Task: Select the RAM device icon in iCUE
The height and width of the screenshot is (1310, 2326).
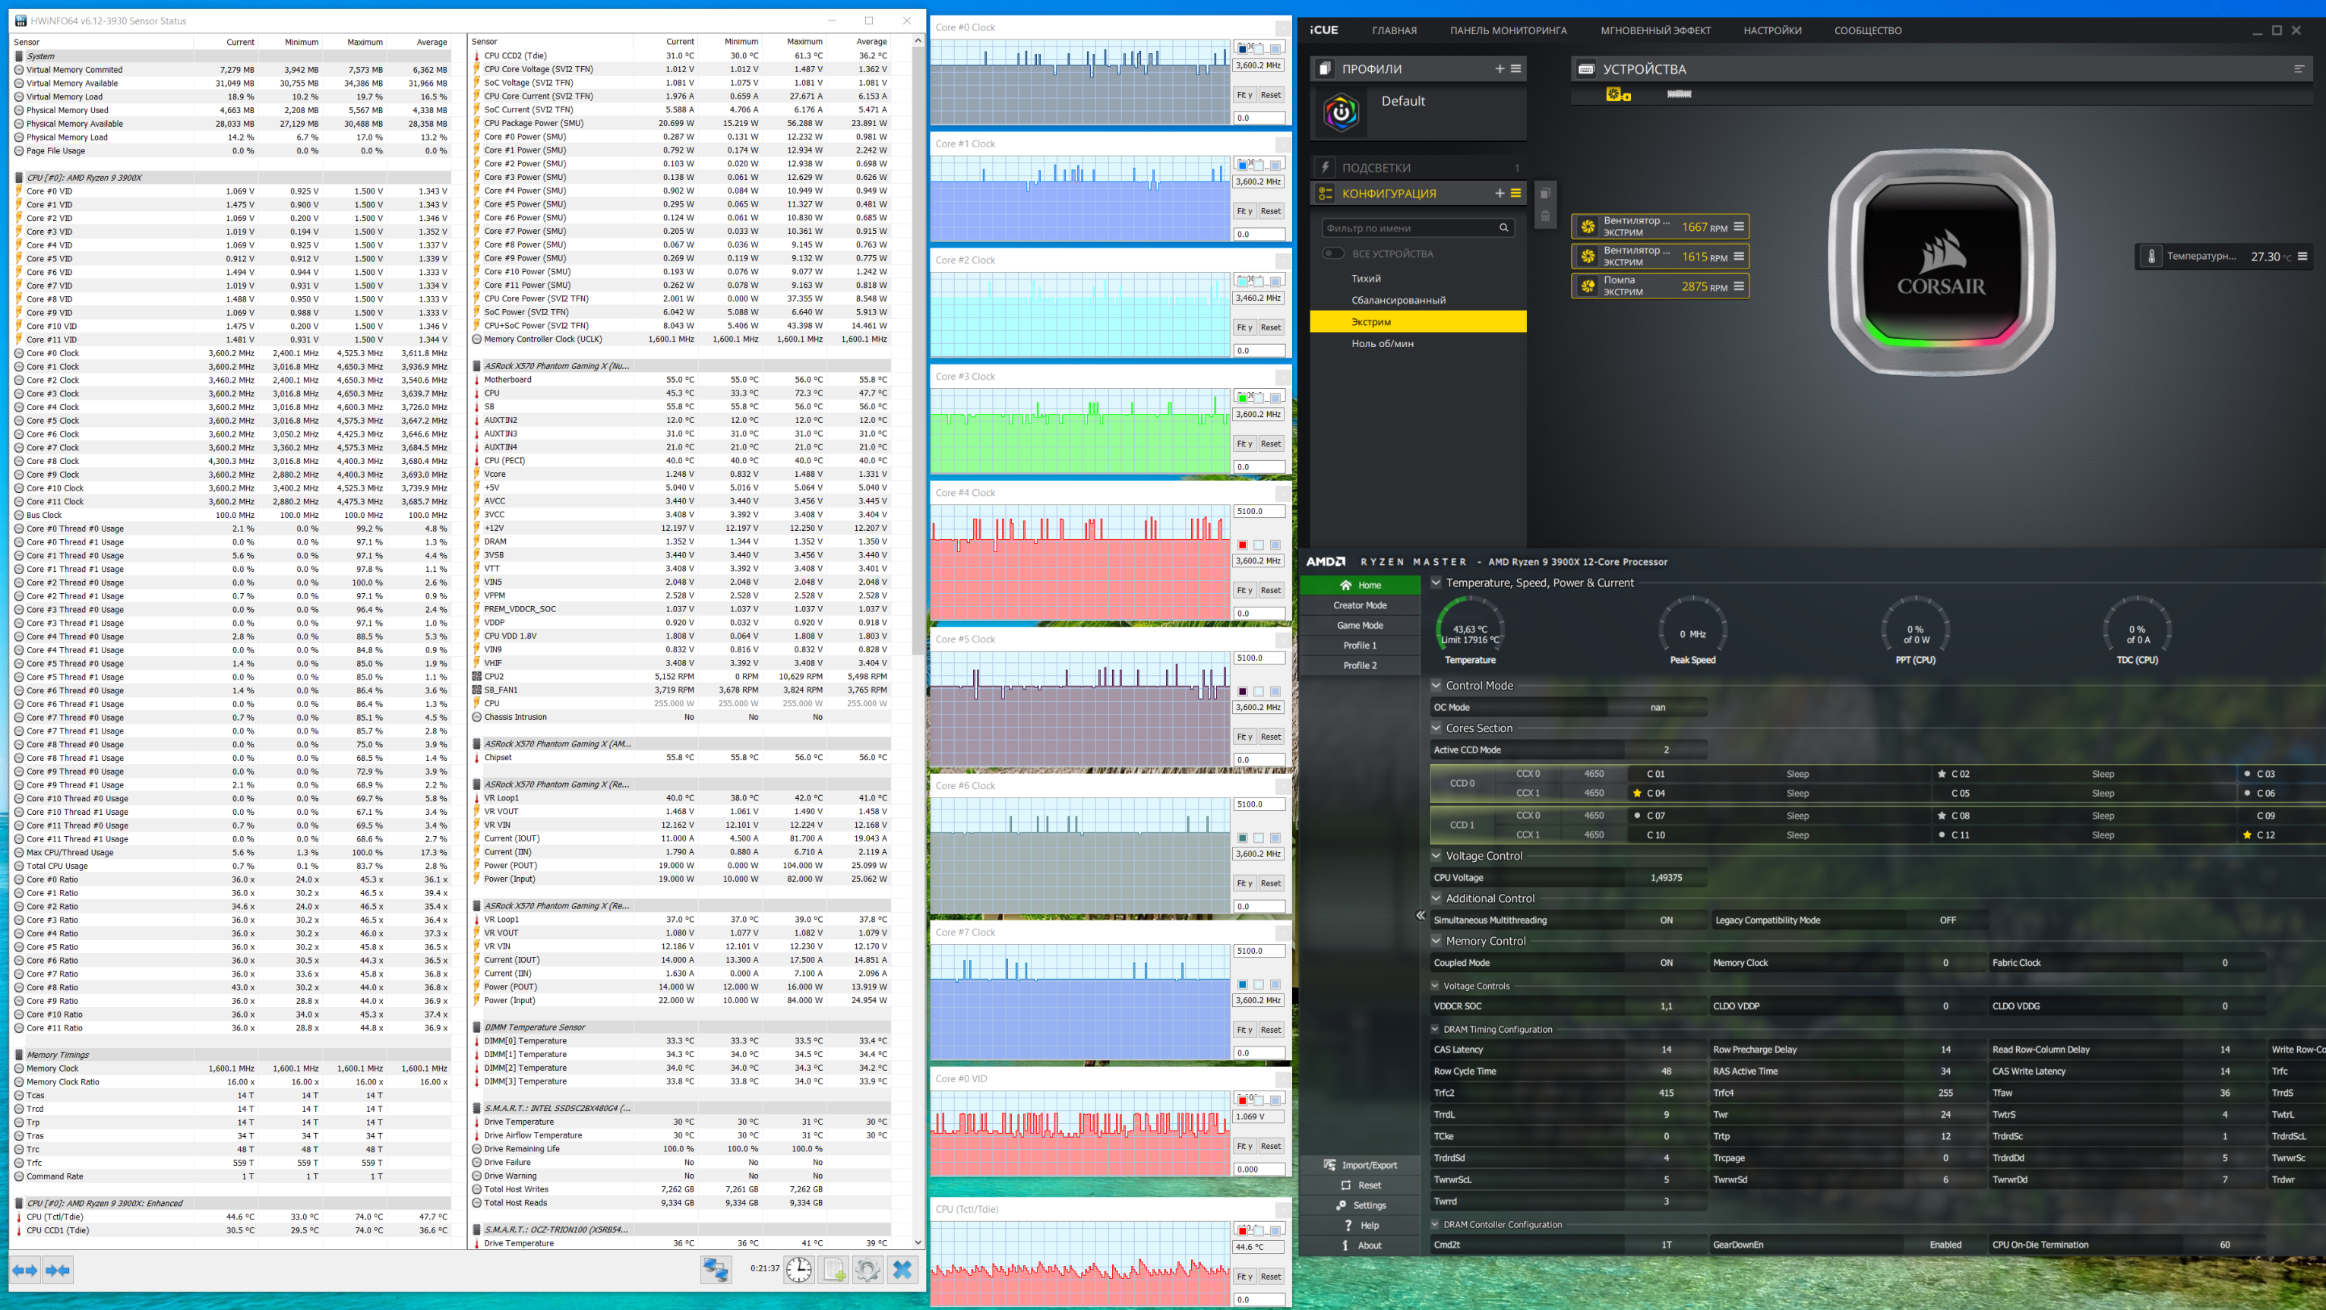Action: click(1679, 94)
